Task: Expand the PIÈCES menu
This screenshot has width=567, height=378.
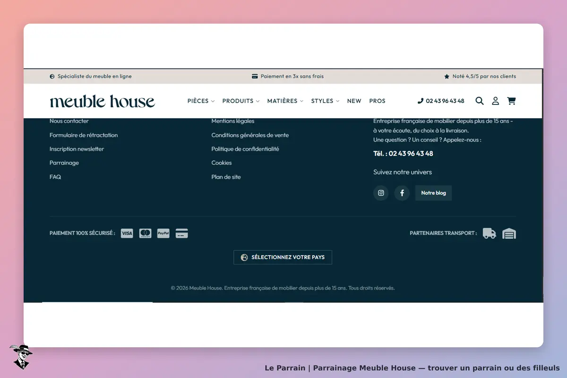Action: pyautogui.click(x=201, y=101)
